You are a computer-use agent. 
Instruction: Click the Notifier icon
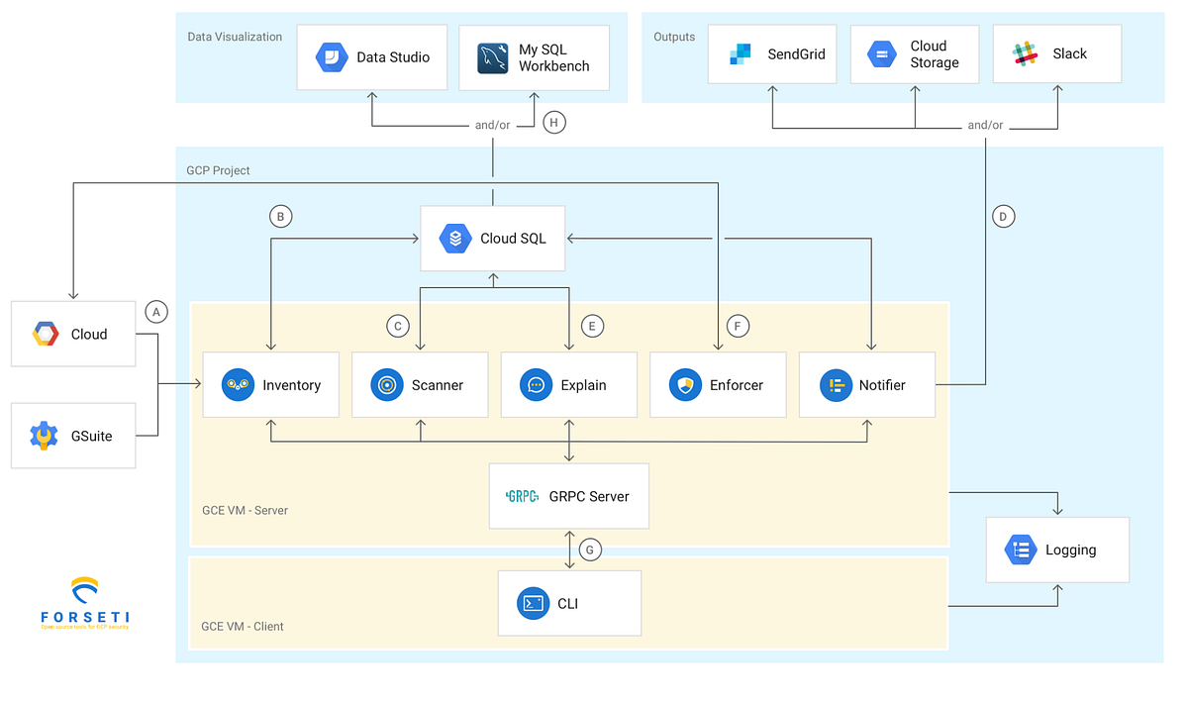(834, 384)
